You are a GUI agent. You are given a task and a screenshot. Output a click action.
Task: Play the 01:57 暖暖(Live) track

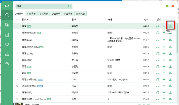158,40
